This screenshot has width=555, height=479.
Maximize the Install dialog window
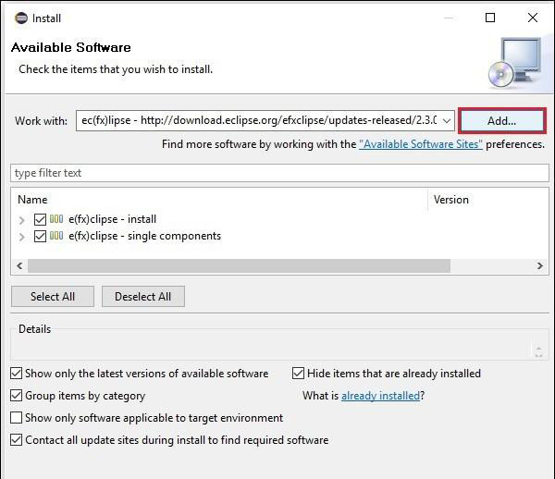point(490,18)
